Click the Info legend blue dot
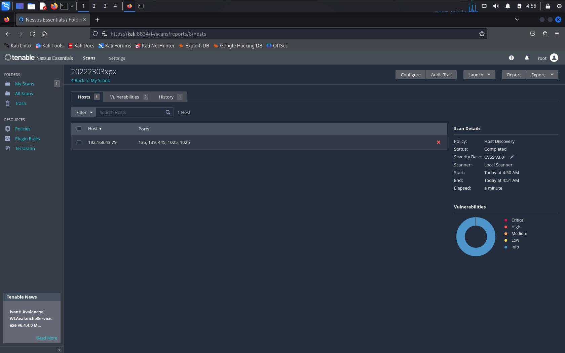Screen dimensions: 565x353 (506, 247)
